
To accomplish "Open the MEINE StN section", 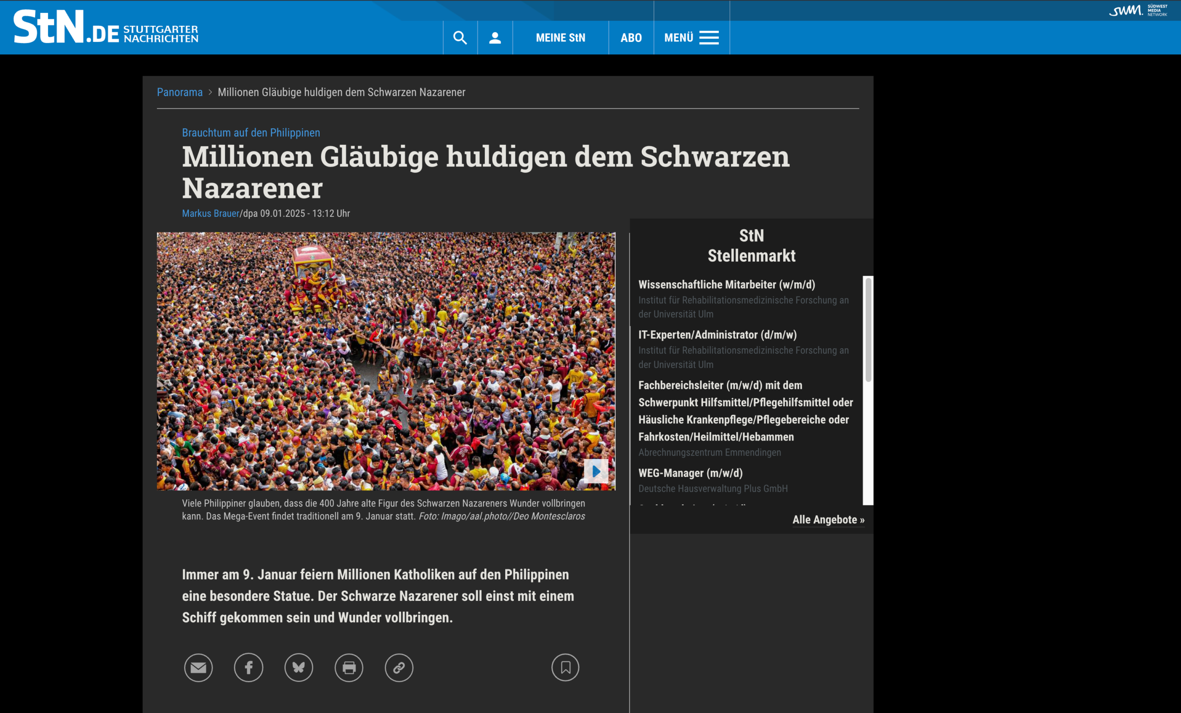I will [x=561, y=37].
